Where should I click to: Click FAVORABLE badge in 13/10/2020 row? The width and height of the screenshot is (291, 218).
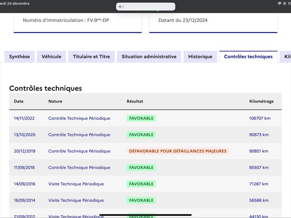(x=141, y=135)
